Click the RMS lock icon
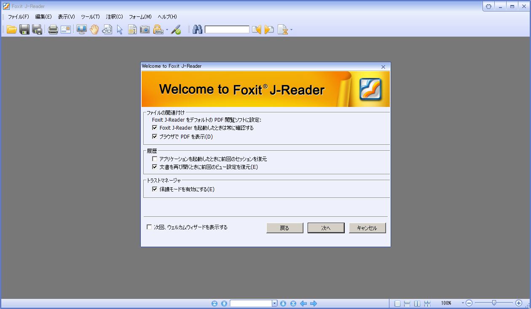Image resolution: width=531 pixels, height=309 pixels. (x=158, y=29)
